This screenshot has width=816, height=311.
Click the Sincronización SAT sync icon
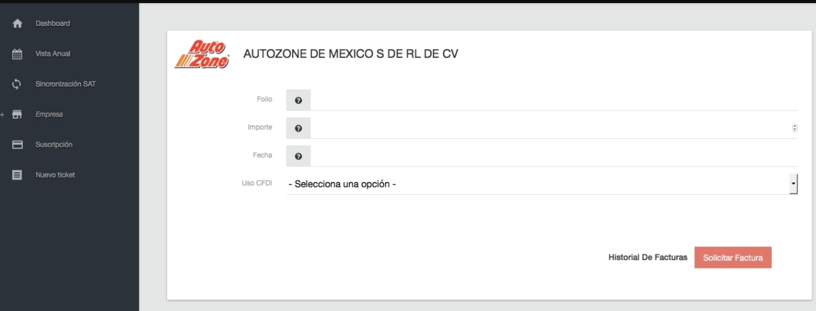[17, 84]
